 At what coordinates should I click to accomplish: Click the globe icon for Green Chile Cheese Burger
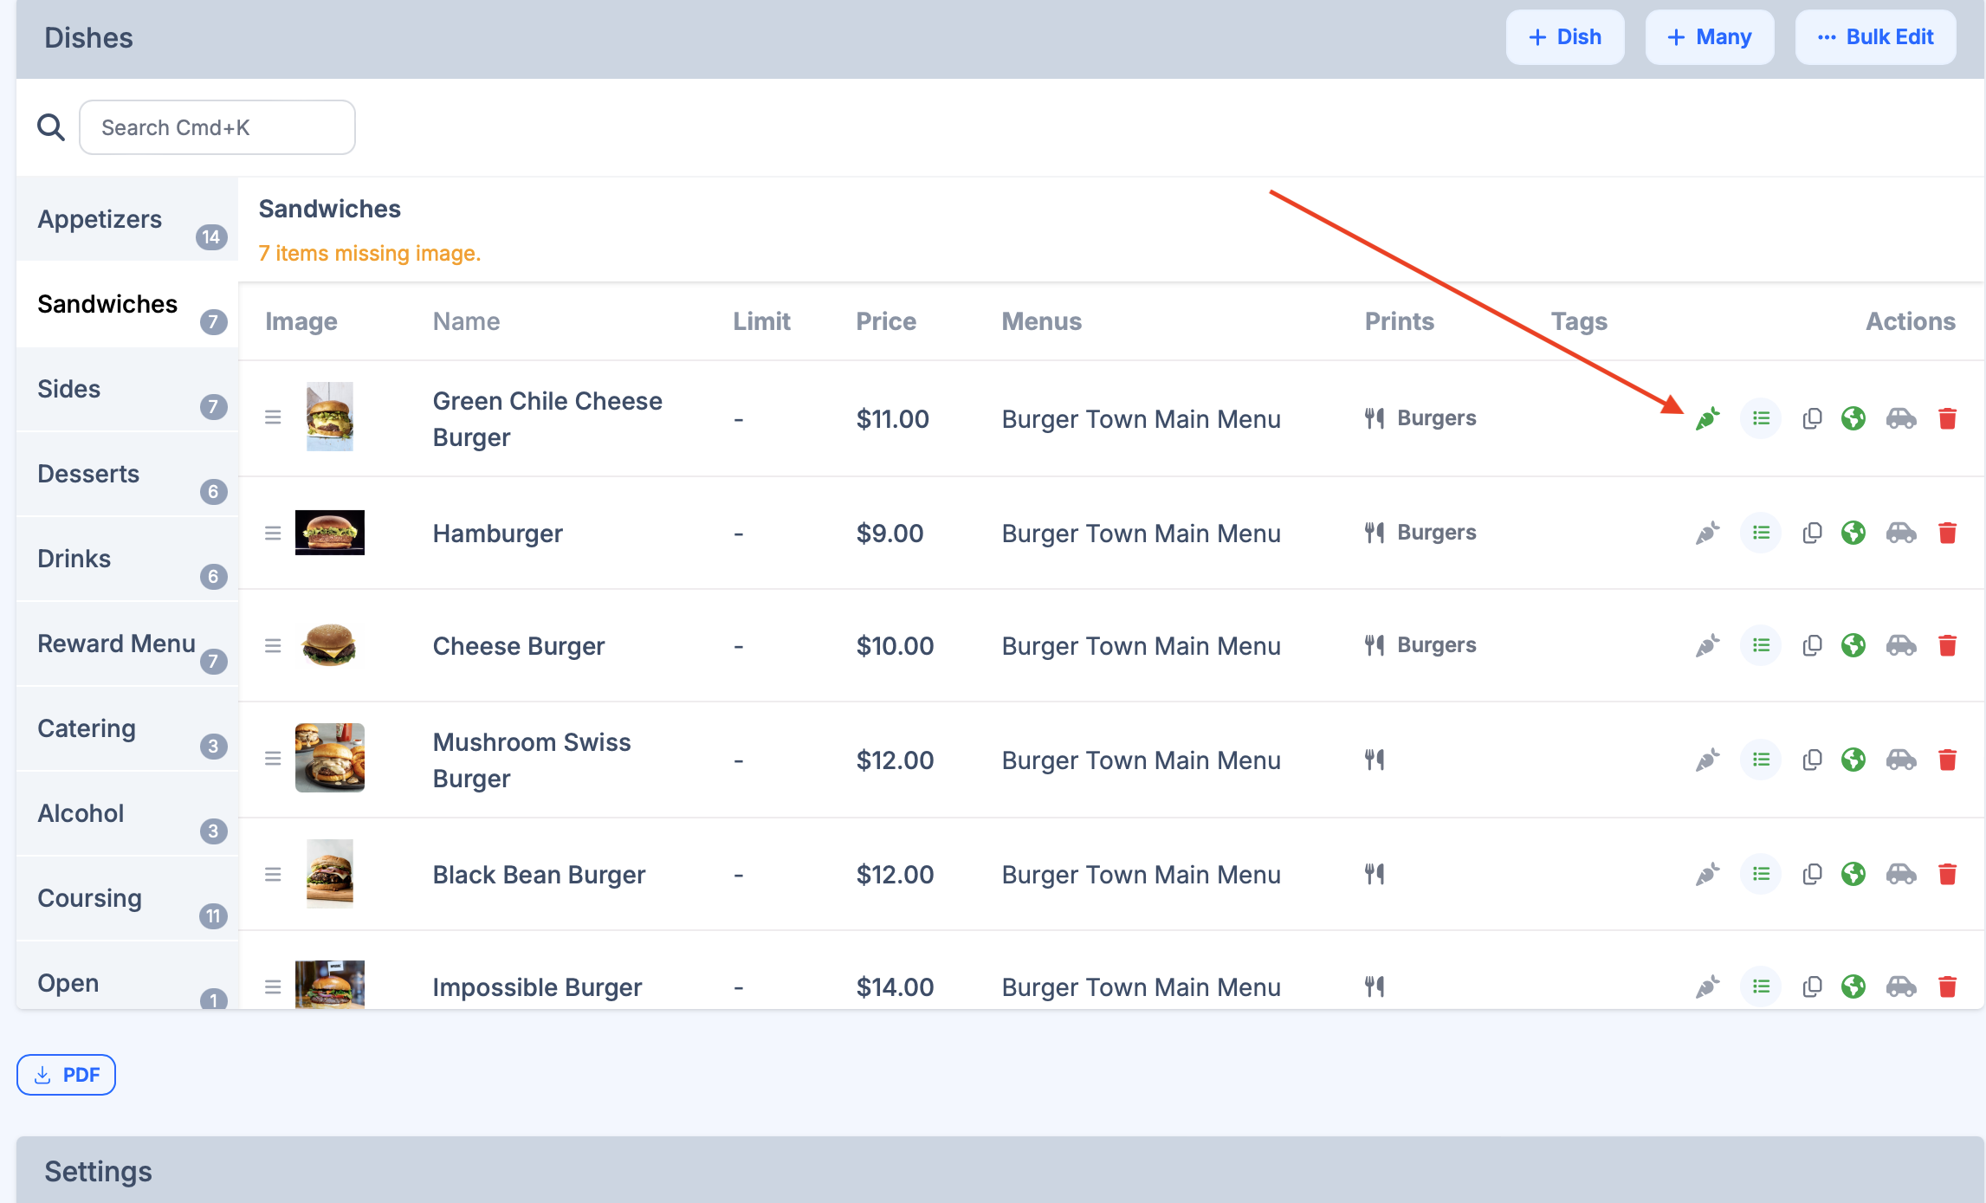click(1853, 419)
